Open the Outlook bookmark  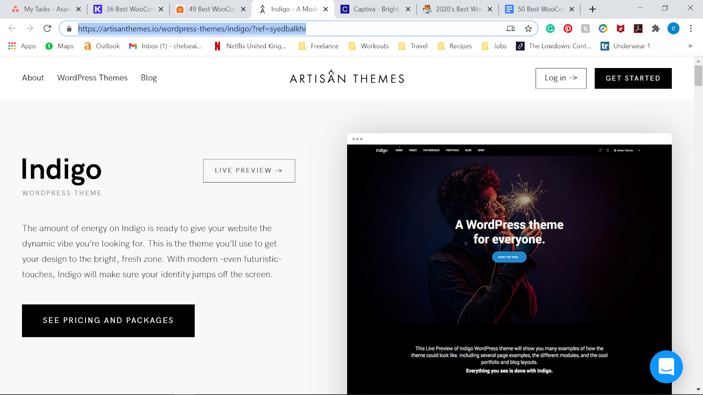tap(101, 46)
